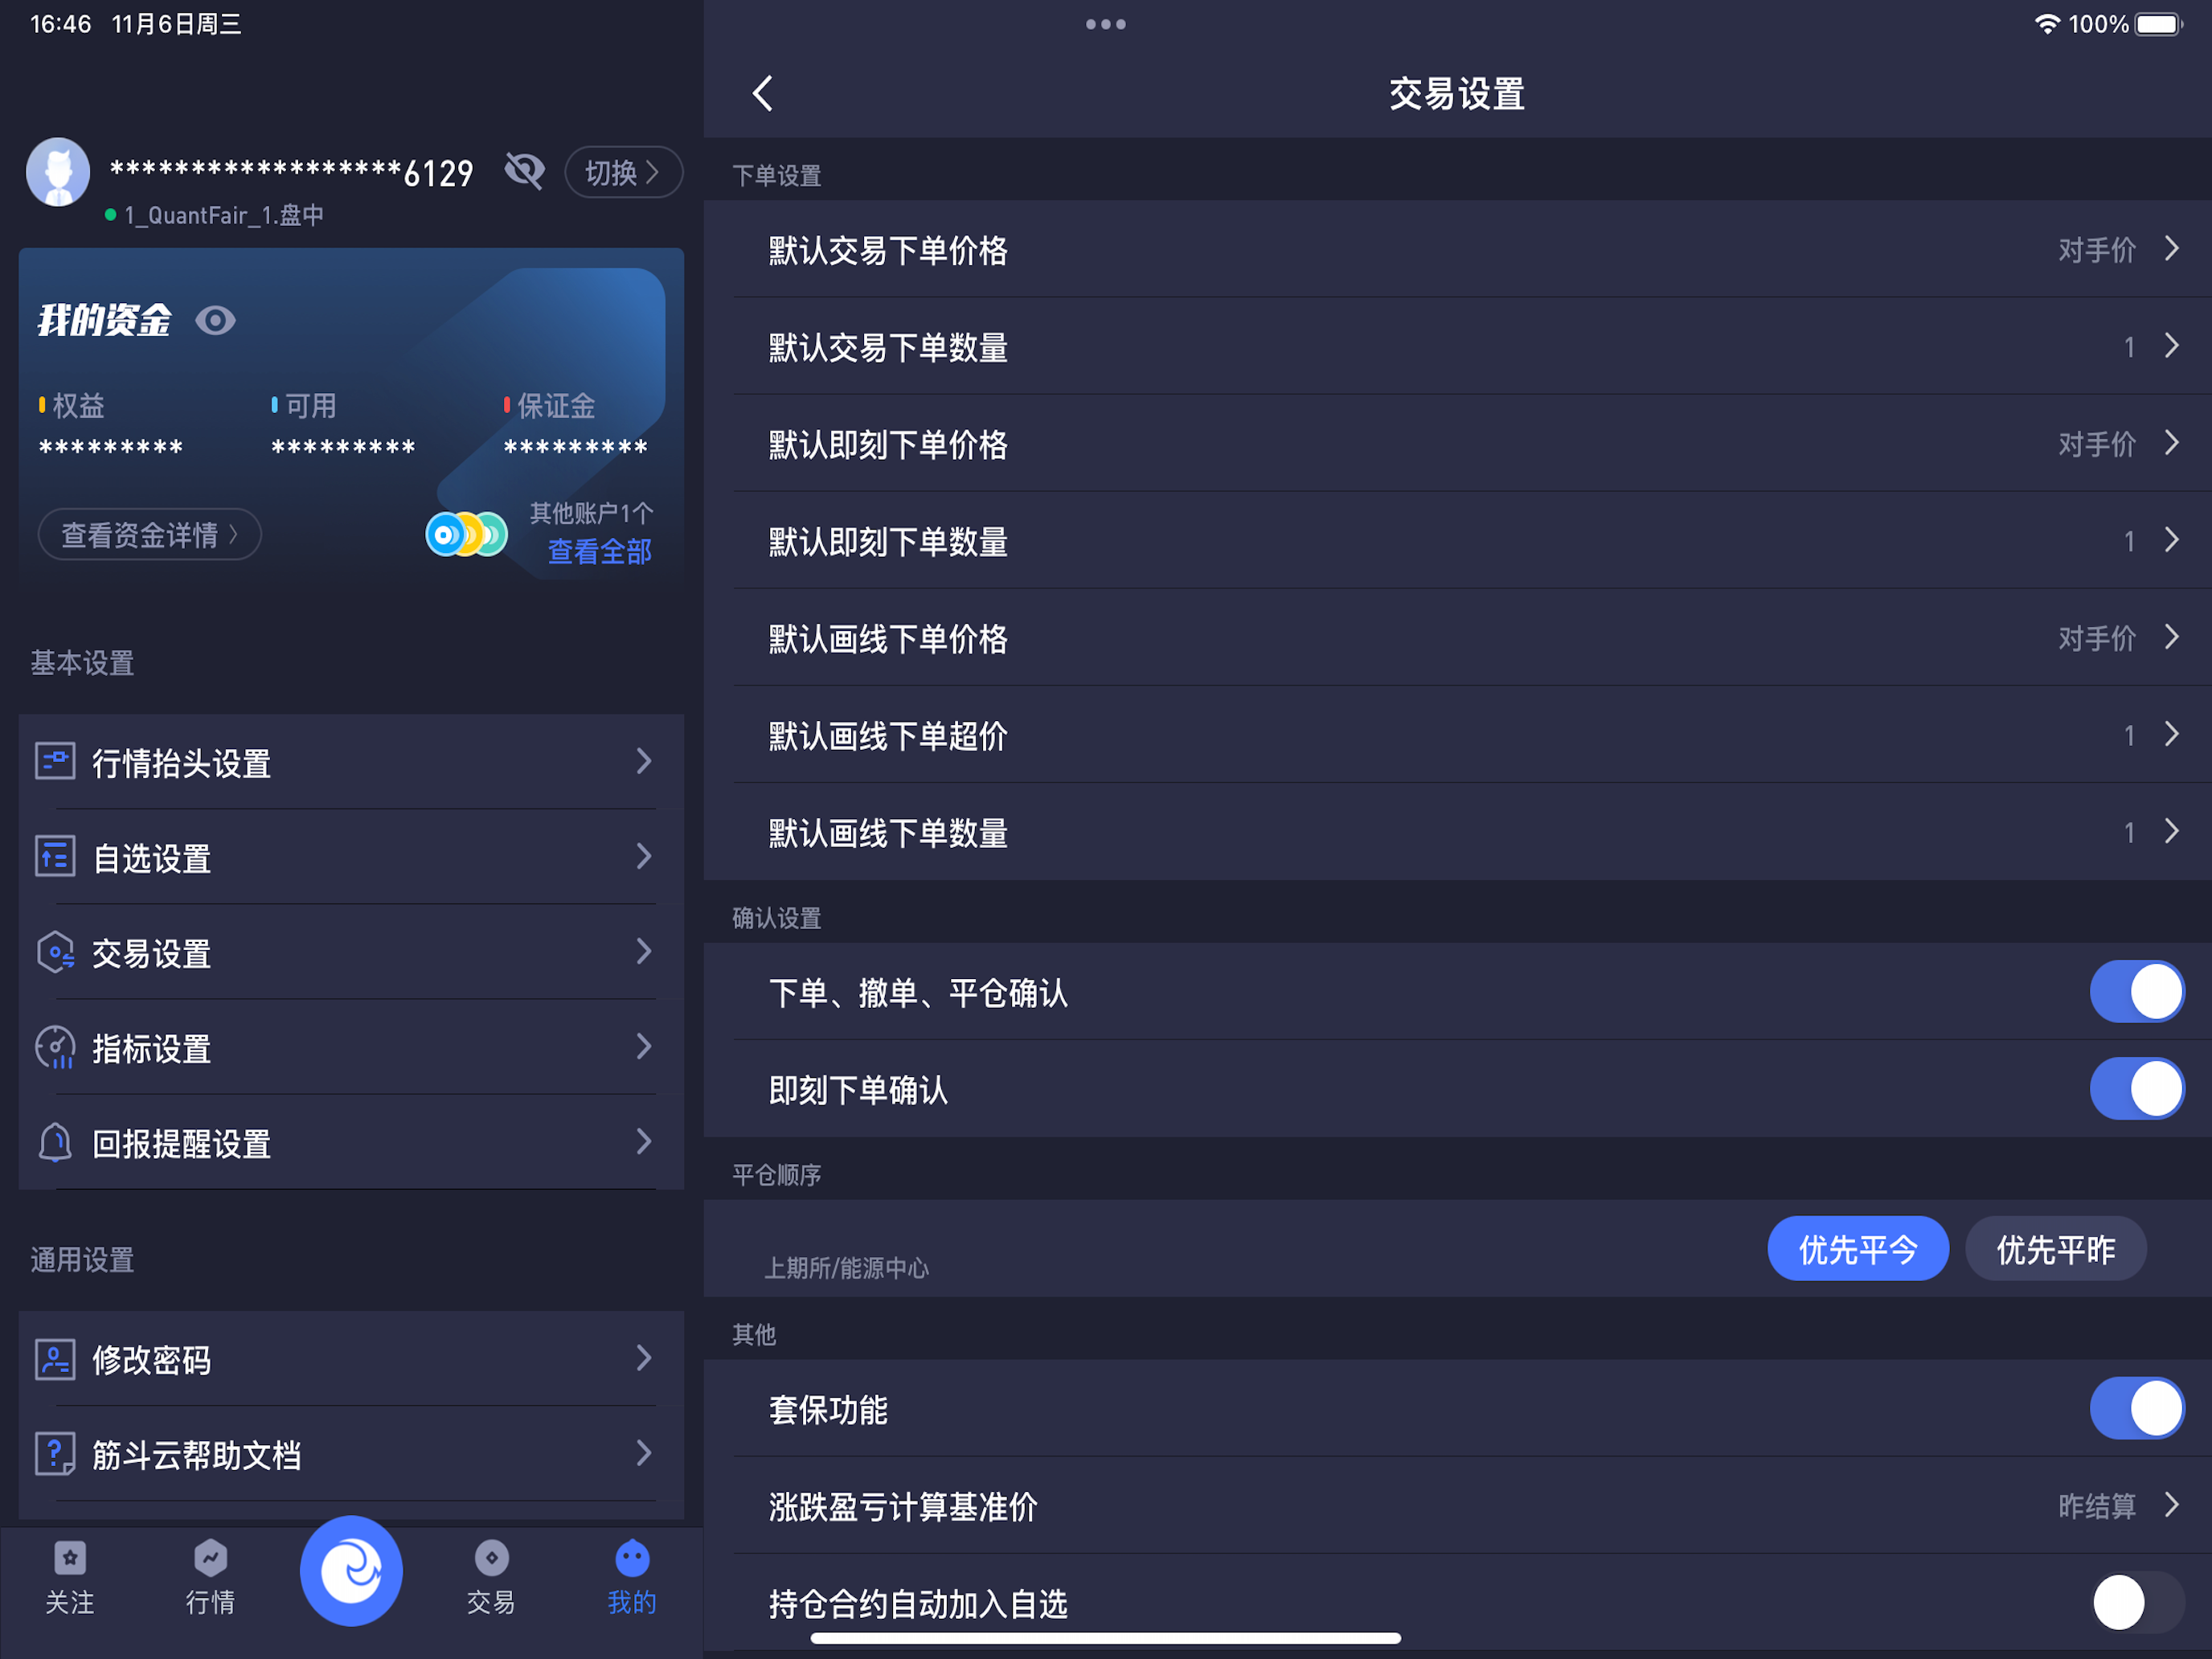
Task: Tap the user avatar picture
Action: (x=58, y=172)
